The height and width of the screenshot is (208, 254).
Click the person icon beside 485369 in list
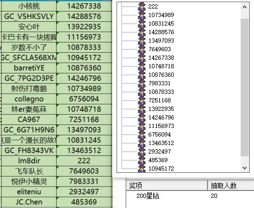coord(142,160)
